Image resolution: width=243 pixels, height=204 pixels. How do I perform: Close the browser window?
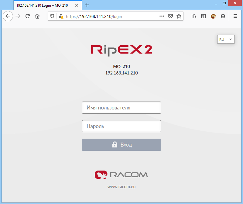coord(235,3)
